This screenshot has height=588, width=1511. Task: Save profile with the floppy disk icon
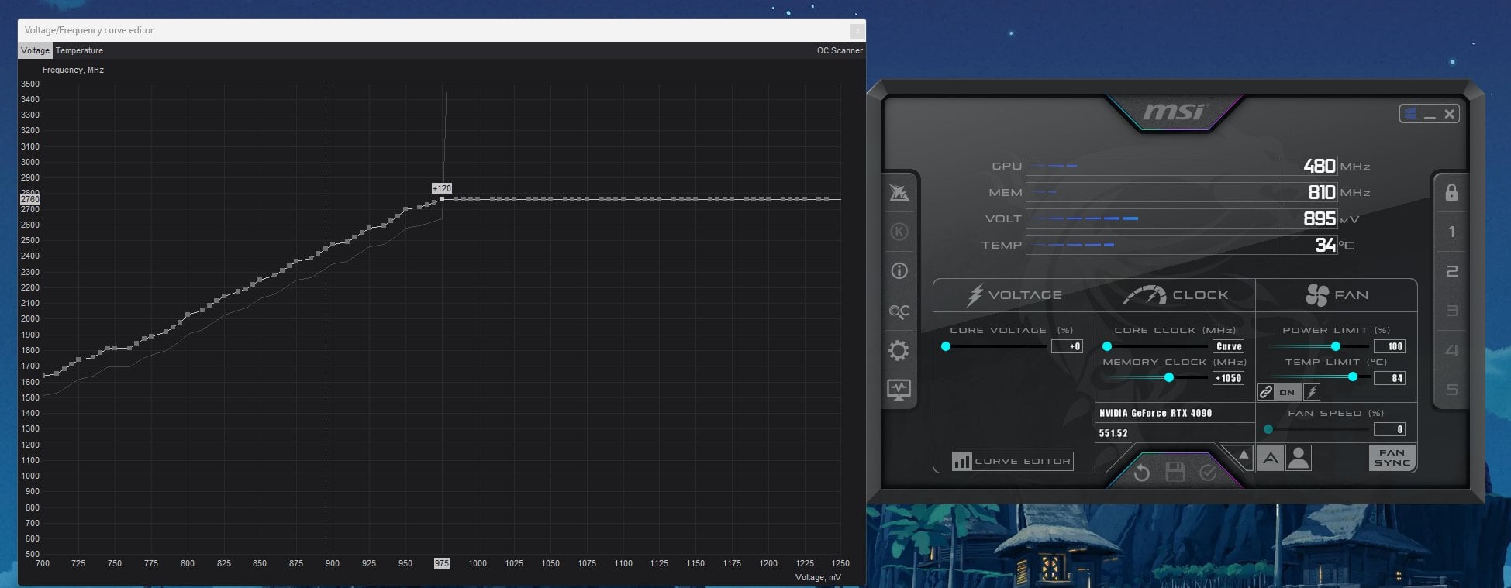(x=1175, y=472)
